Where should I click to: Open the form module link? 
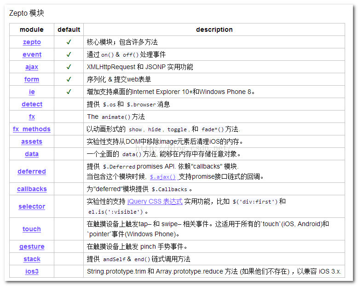coord(32,79)
